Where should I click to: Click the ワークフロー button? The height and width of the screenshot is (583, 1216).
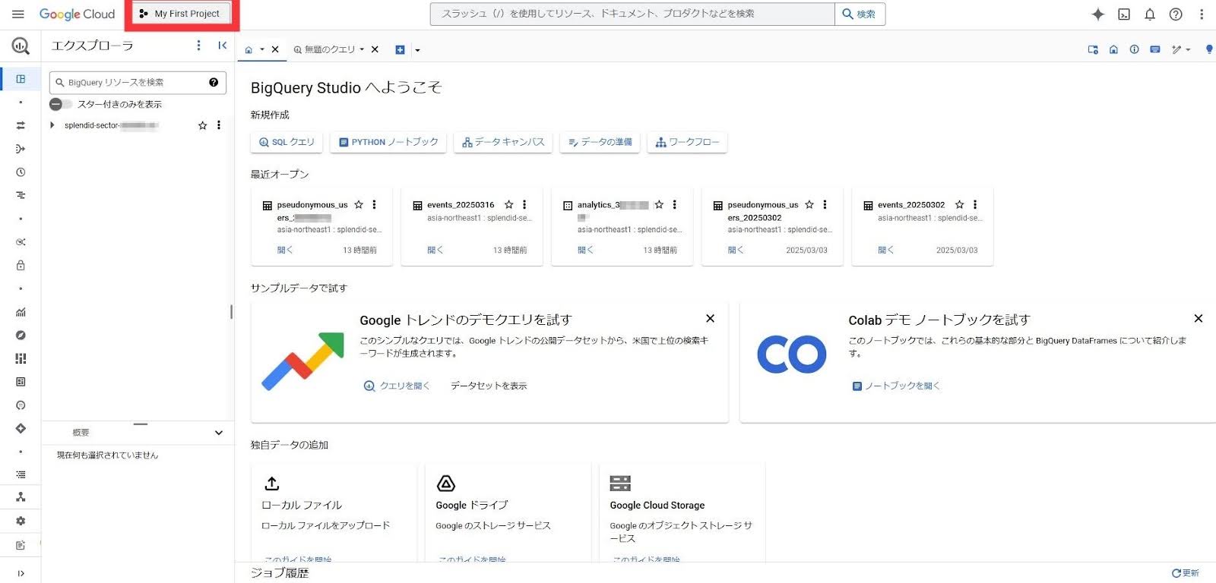[687, 142]
